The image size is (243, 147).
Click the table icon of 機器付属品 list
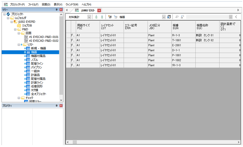28,56
